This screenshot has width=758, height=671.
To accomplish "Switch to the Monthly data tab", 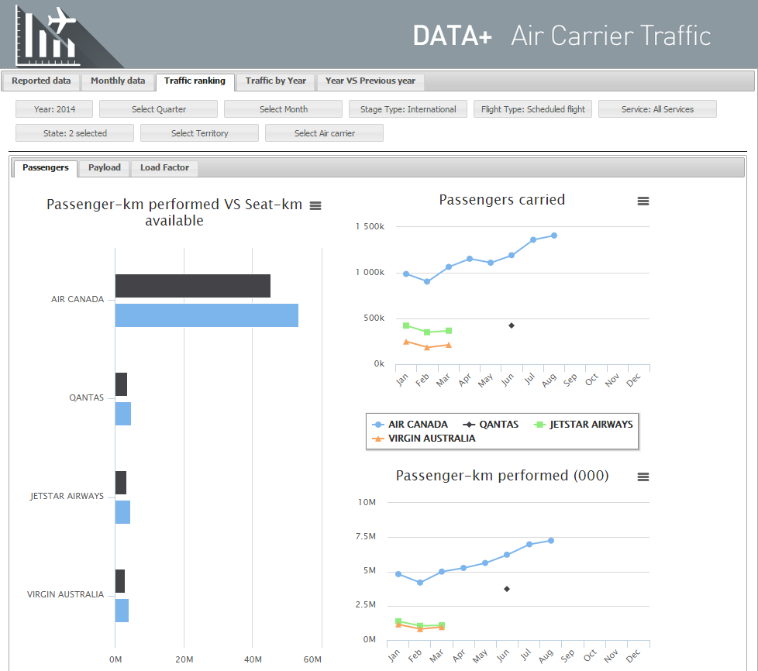I will pos(118,81).
